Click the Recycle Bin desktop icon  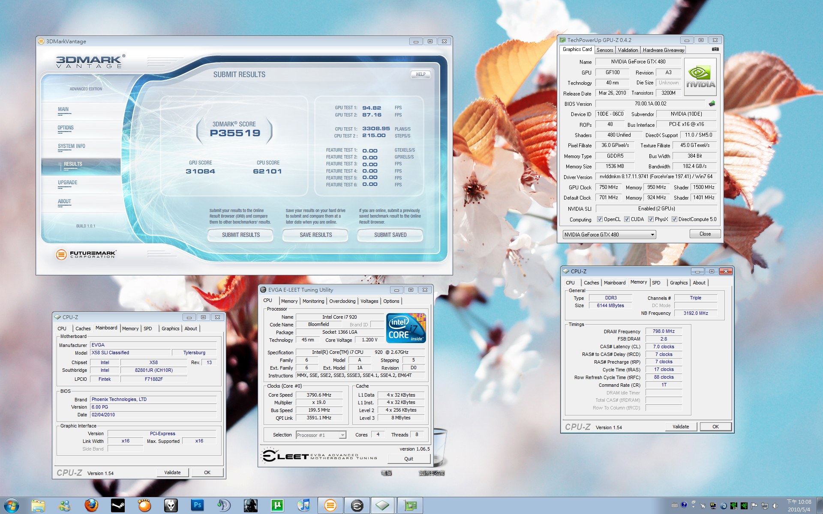coord(439,448)
